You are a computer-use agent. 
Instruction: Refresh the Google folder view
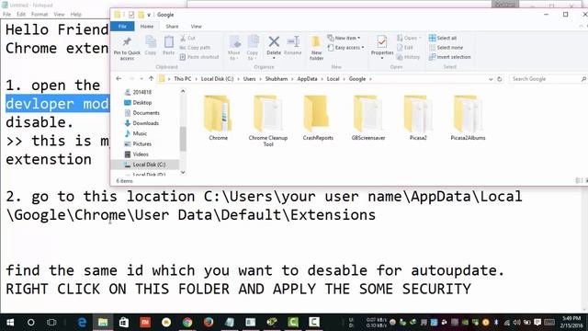(500, 79)
